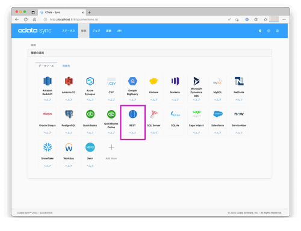This screenshot has width=301, height=231.
Task: Pick the Sage Intacct connector
Action: click(196, 114)
